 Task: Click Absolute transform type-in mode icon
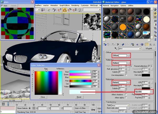(x=34, y=108)
